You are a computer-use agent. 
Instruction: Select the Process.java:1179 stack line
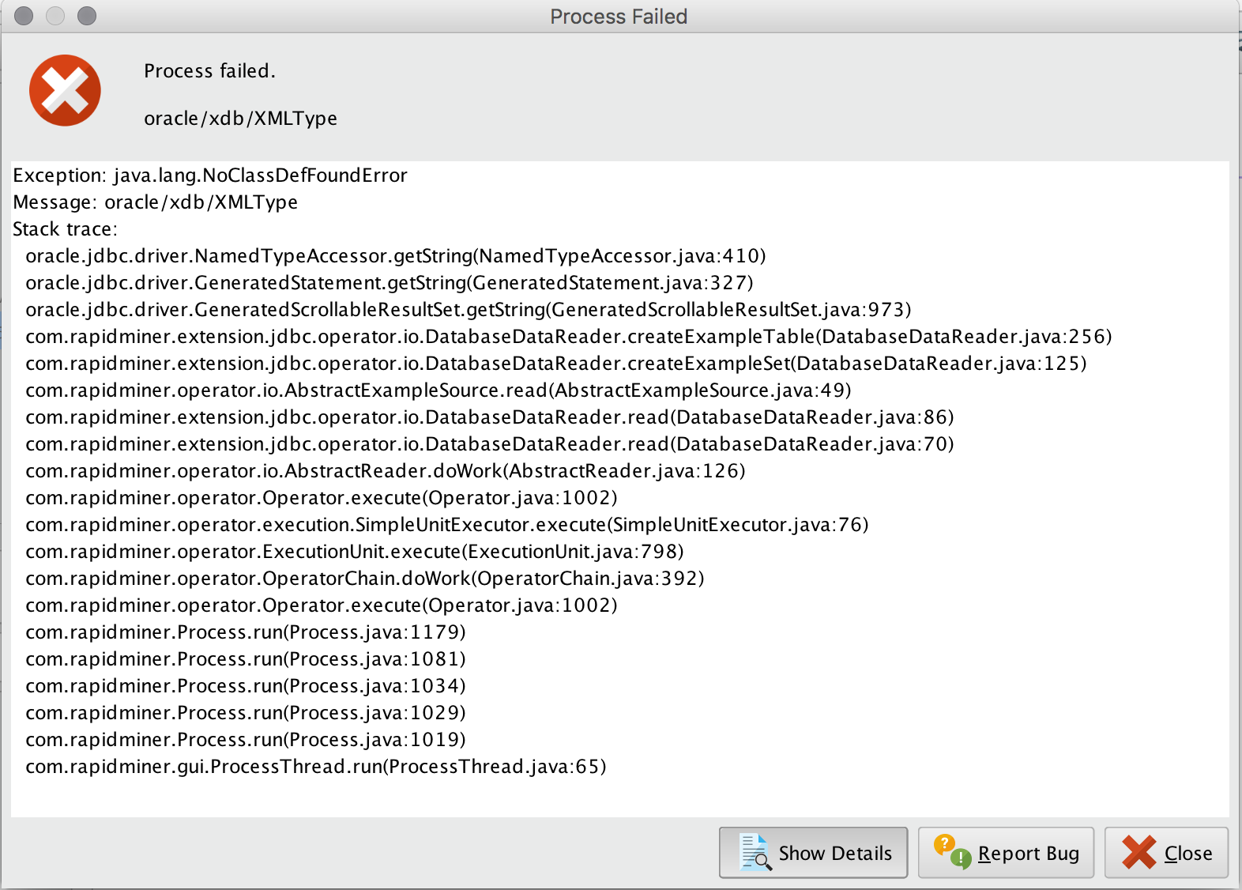click(246, 632)
